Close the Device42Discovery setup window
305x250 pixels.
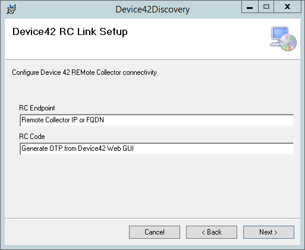click(x=287, y=7)
